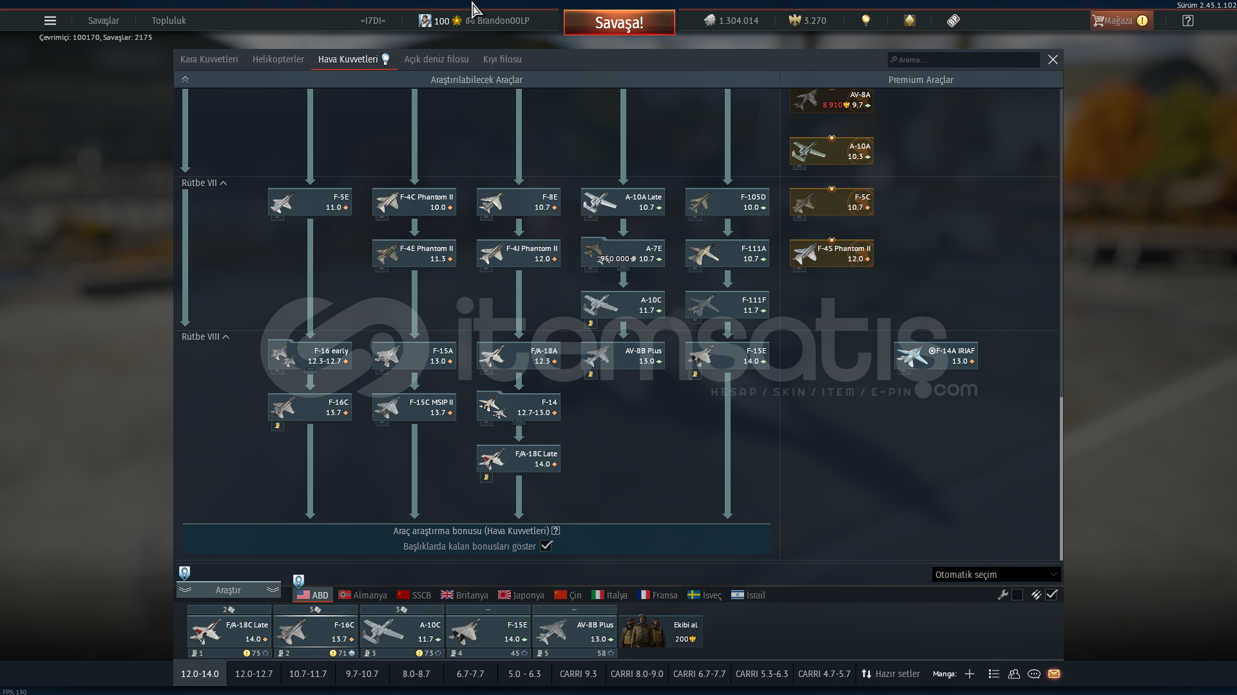Open the Mağaza shopping cart
Viewport: 1237px width, 695px height.
pos(1121,21)
